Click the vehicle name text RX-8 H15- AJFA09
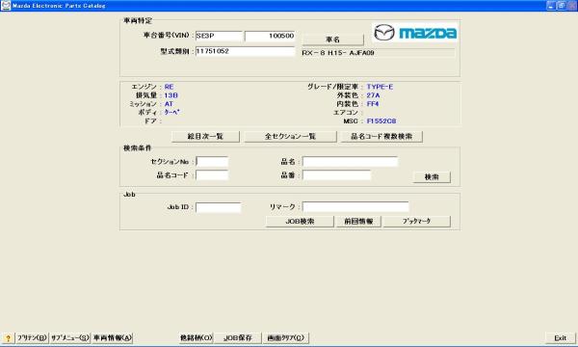578x347 pixels. (x=338, y=53)
